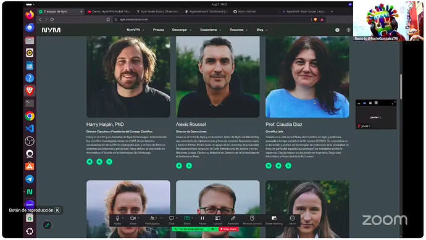Go back in the browser

pos(40,20)
